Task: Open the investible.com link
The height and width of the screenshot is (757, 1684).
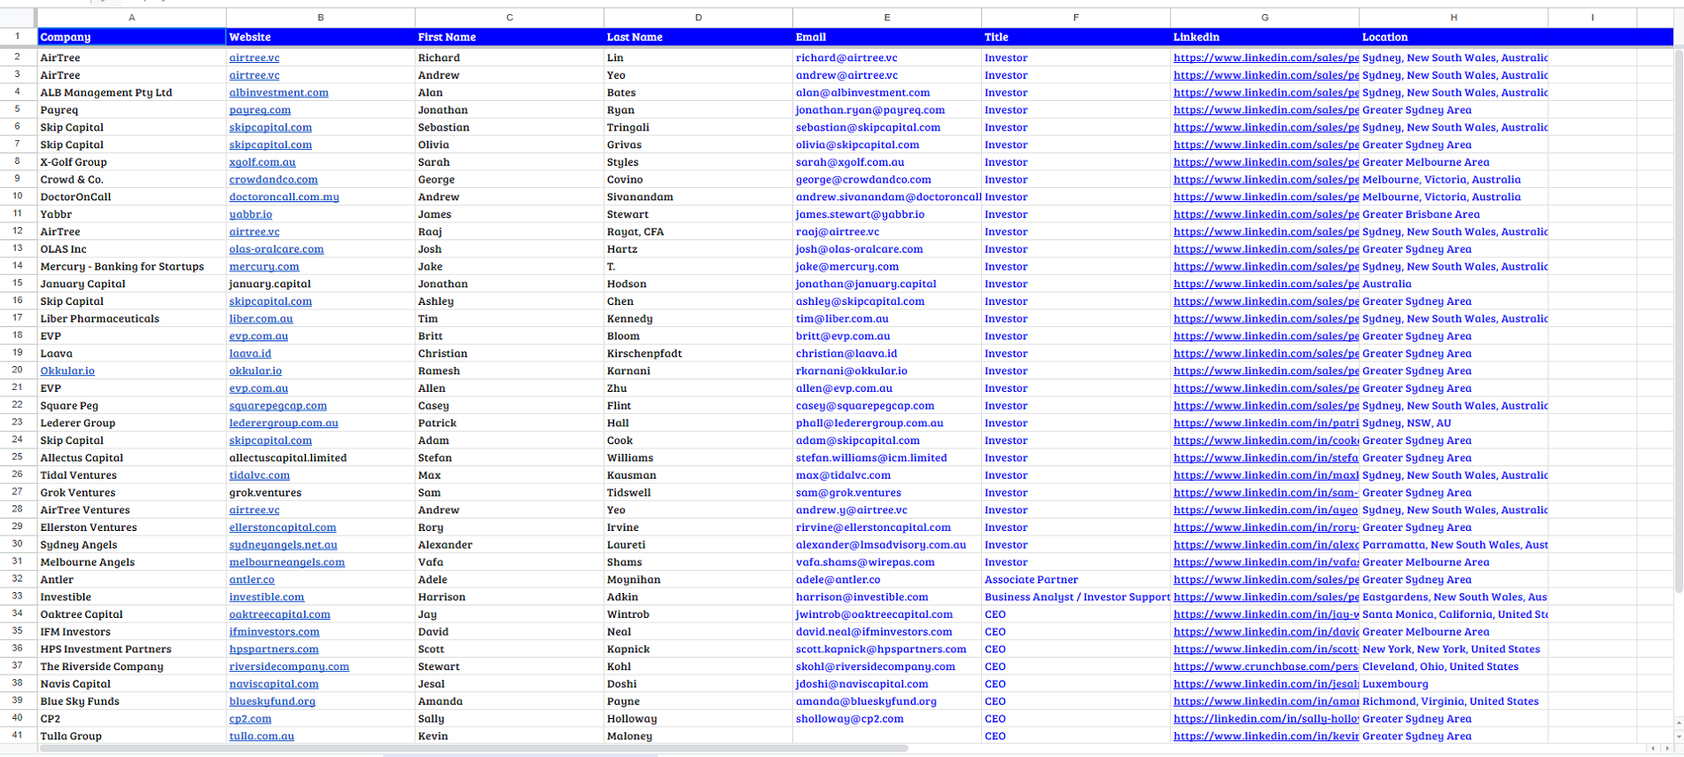Action: click(266, 597)
